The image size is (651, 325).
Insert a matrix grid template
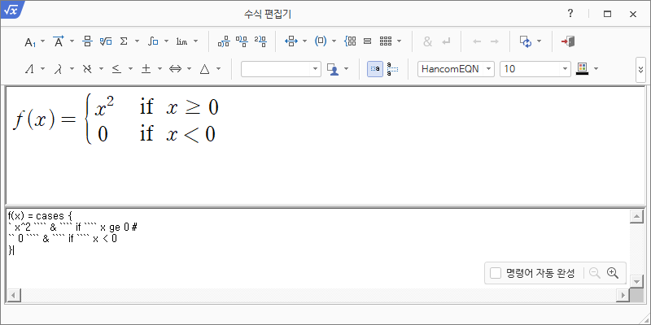pos(386,41)
